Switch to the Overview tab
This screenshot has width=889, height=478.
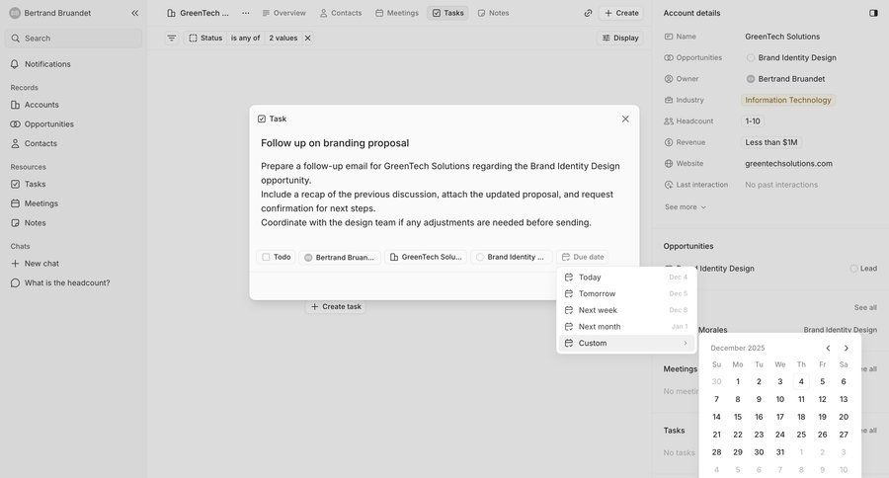[284, 13]
